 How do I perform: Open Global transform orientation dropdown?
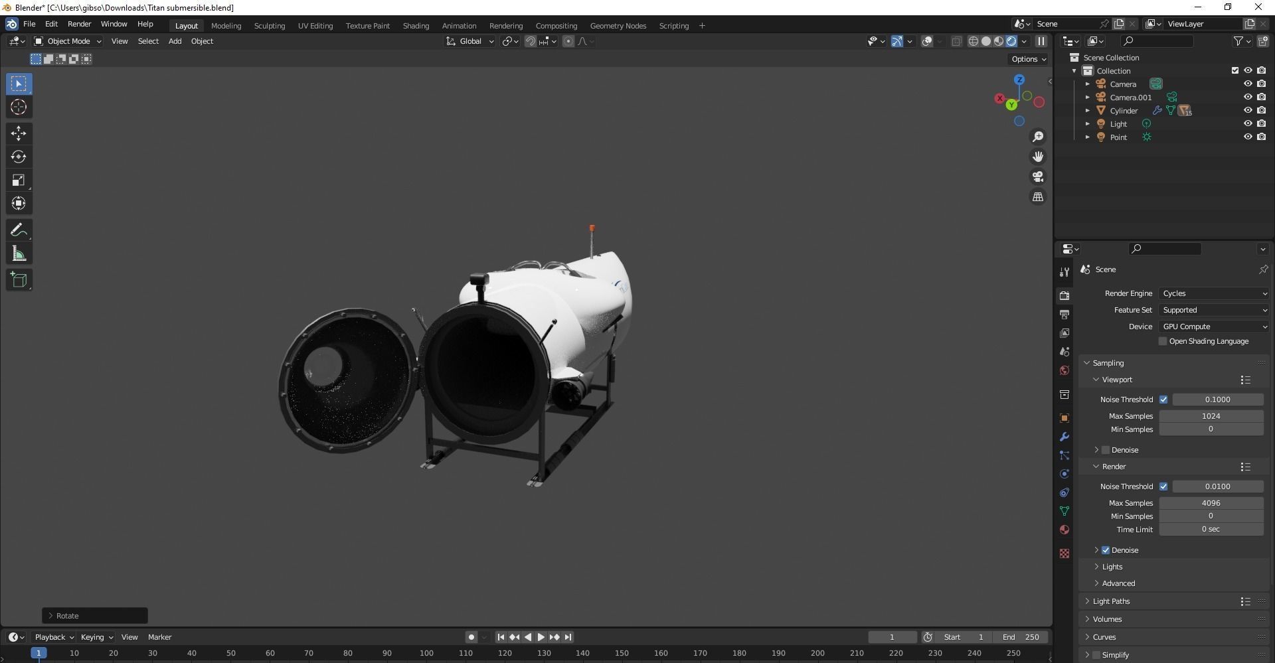[x=470, y=41]
